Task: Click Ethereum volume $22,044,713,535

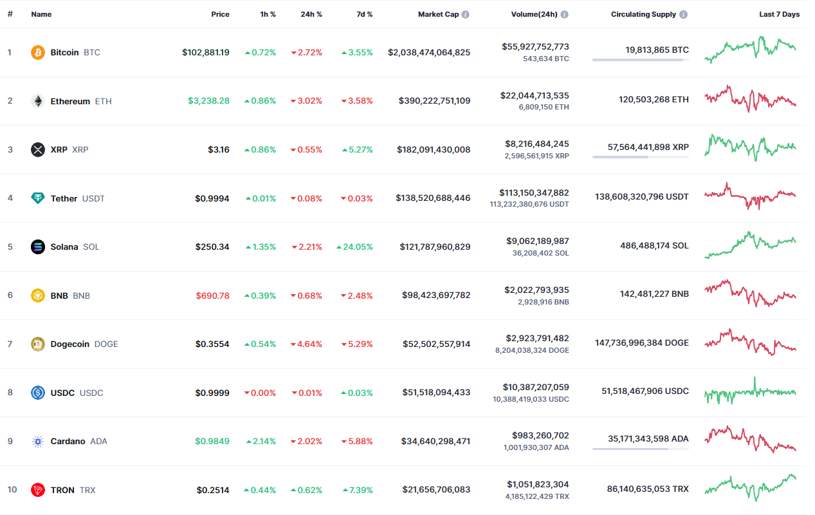Action: [x=535, y=95]
